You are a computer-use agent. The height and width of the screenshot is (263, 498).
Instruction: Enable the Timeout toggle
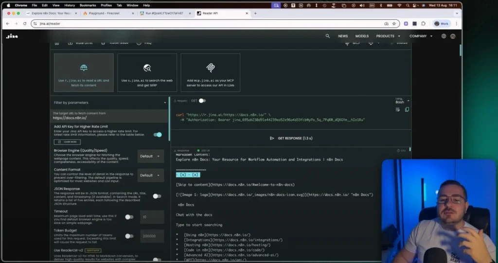tap(129, 217)
